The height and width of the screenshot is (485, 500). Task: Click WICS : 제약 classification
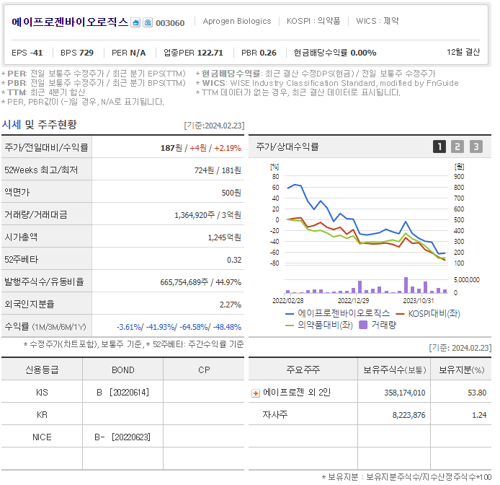click(378, 21)
